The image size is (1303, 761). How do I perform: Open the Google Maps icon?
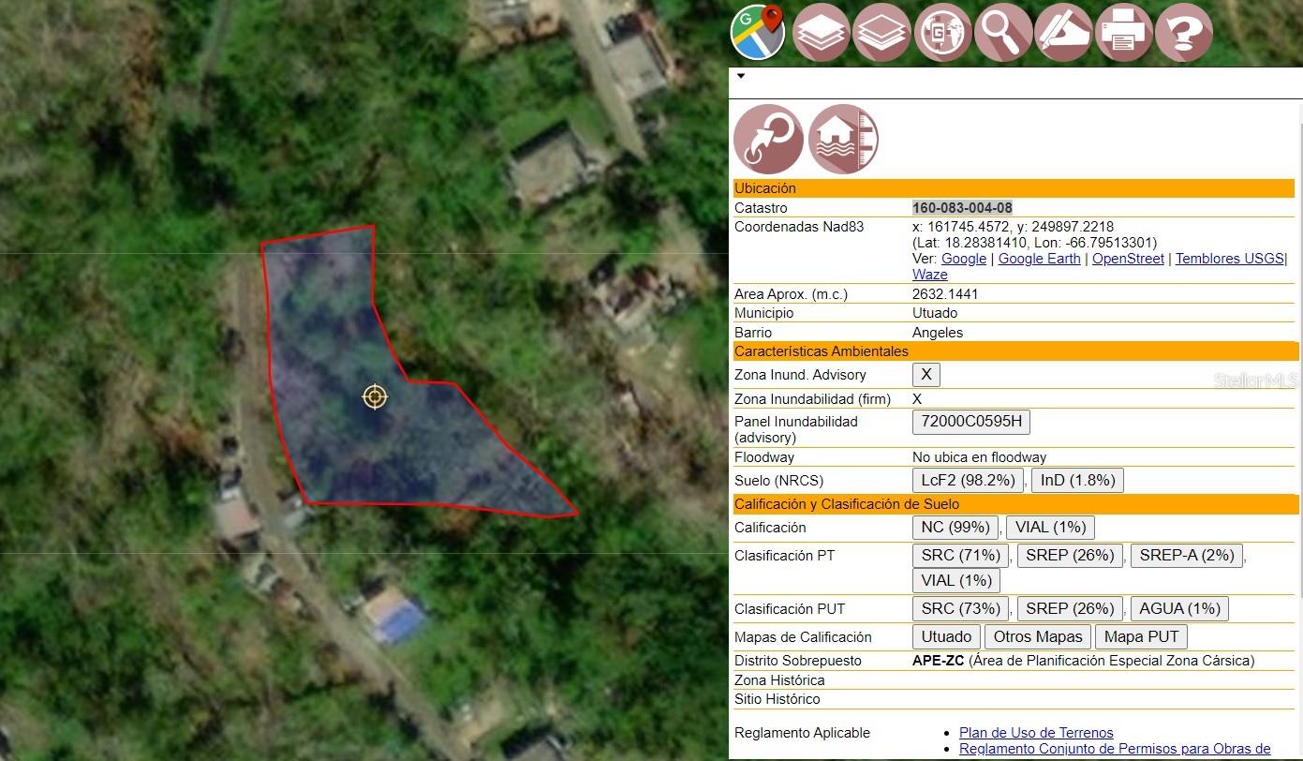click(757, 32)
